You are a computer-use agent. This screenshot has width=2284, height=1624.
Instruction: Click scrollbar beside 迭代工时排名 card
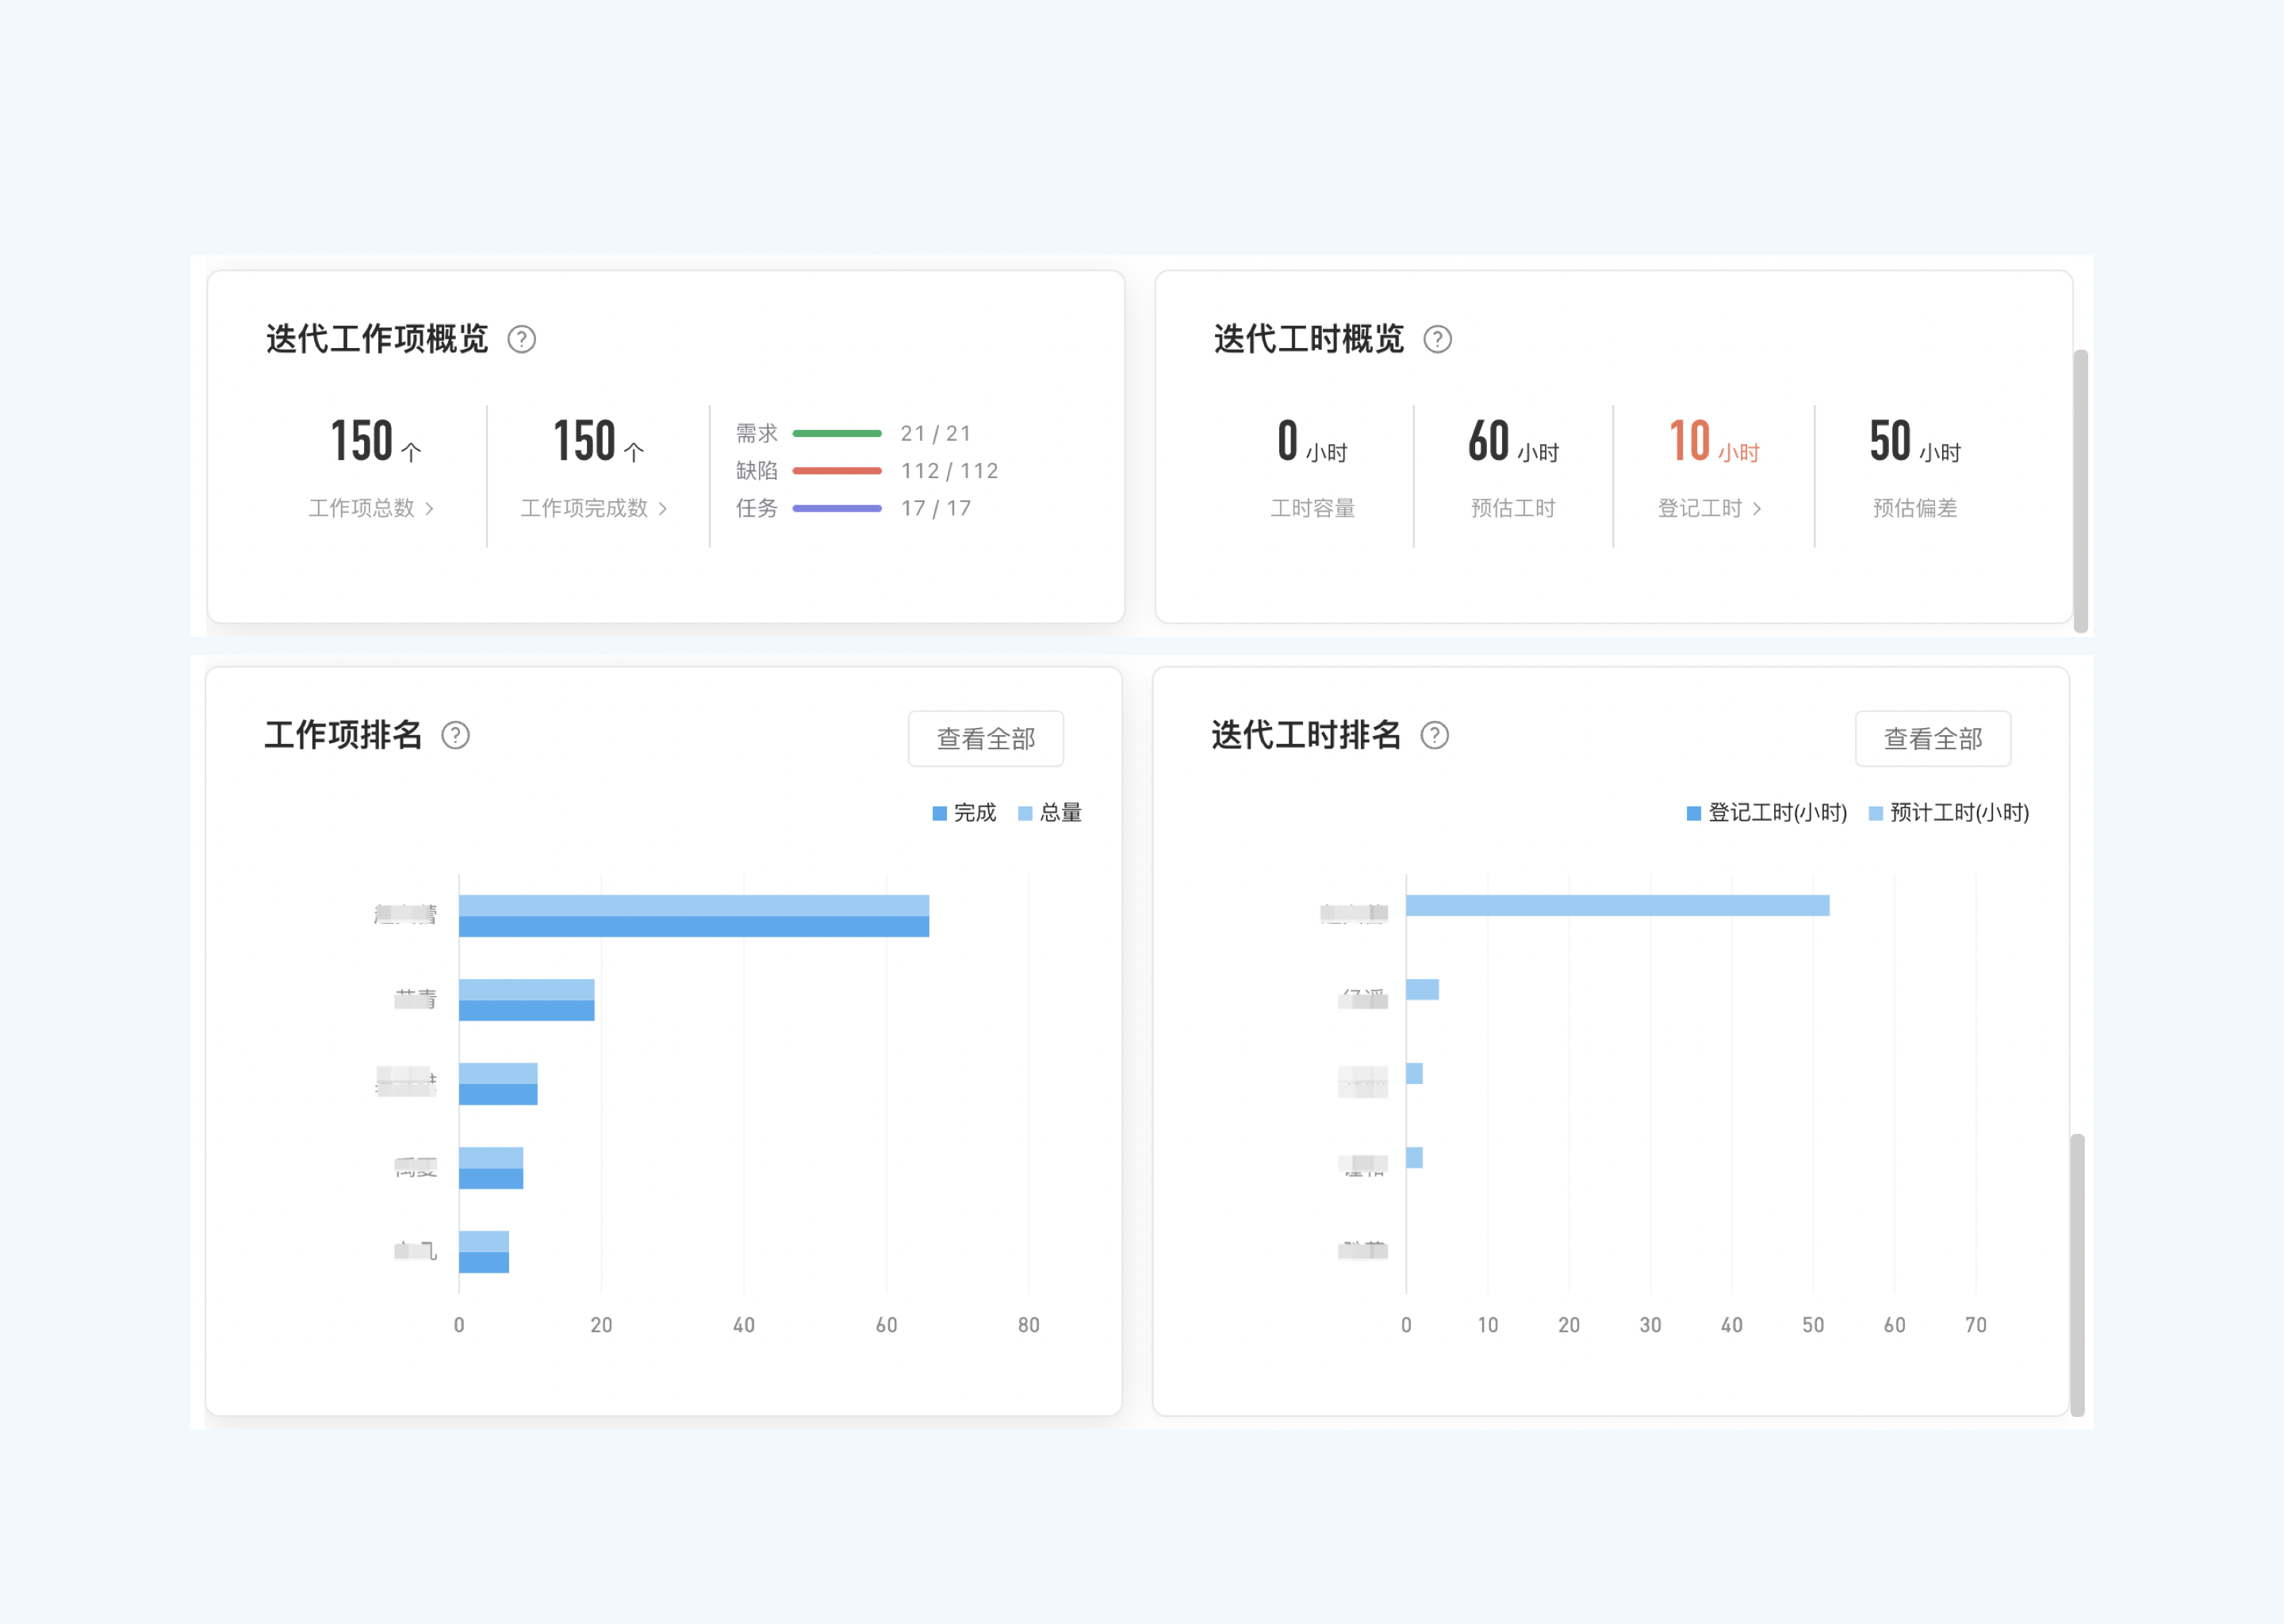click(x=2076, y=1275)
